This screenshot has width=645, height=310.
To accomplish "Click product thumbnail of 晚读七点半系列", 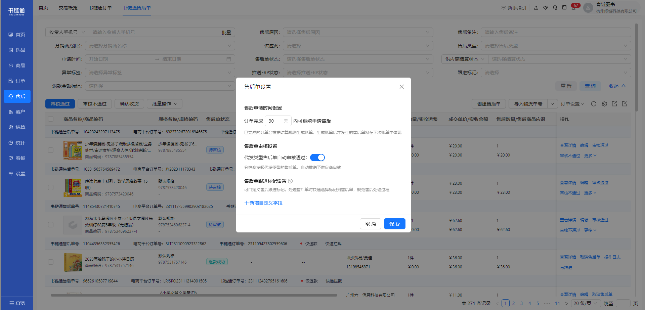I will (x=73, y=187).
